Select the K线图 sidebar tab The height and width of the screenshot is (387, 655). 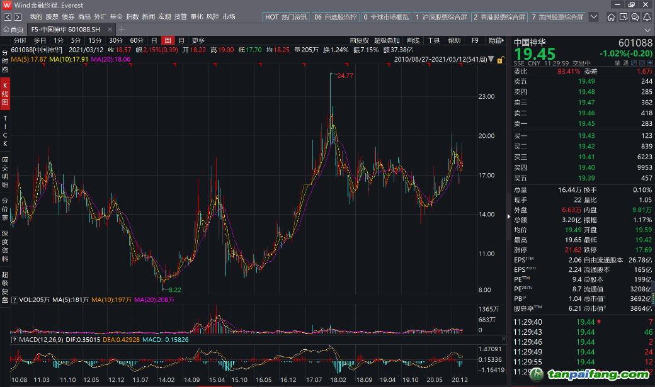tap(5, 94)
